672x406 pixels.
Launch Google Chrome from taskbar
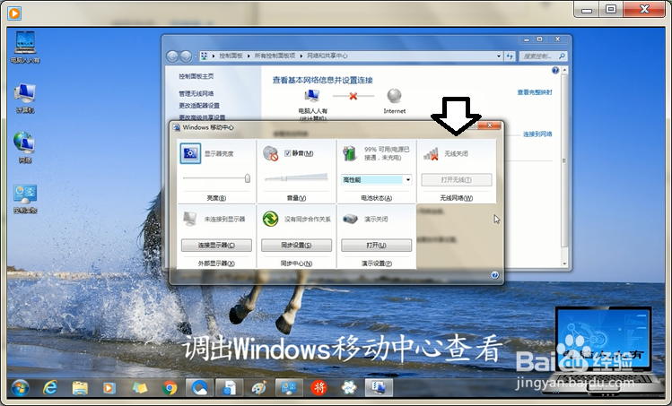pos(170,388)
